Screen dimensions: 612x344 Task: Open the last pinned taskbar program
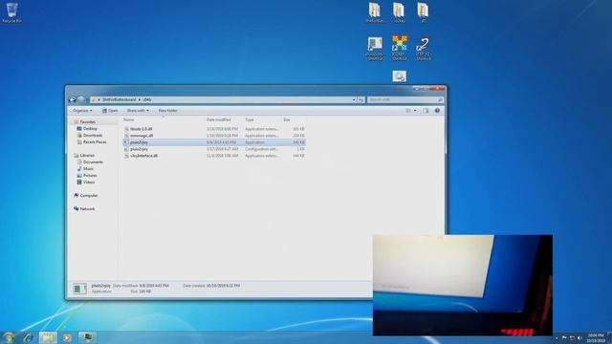click(x=86, y=337)
